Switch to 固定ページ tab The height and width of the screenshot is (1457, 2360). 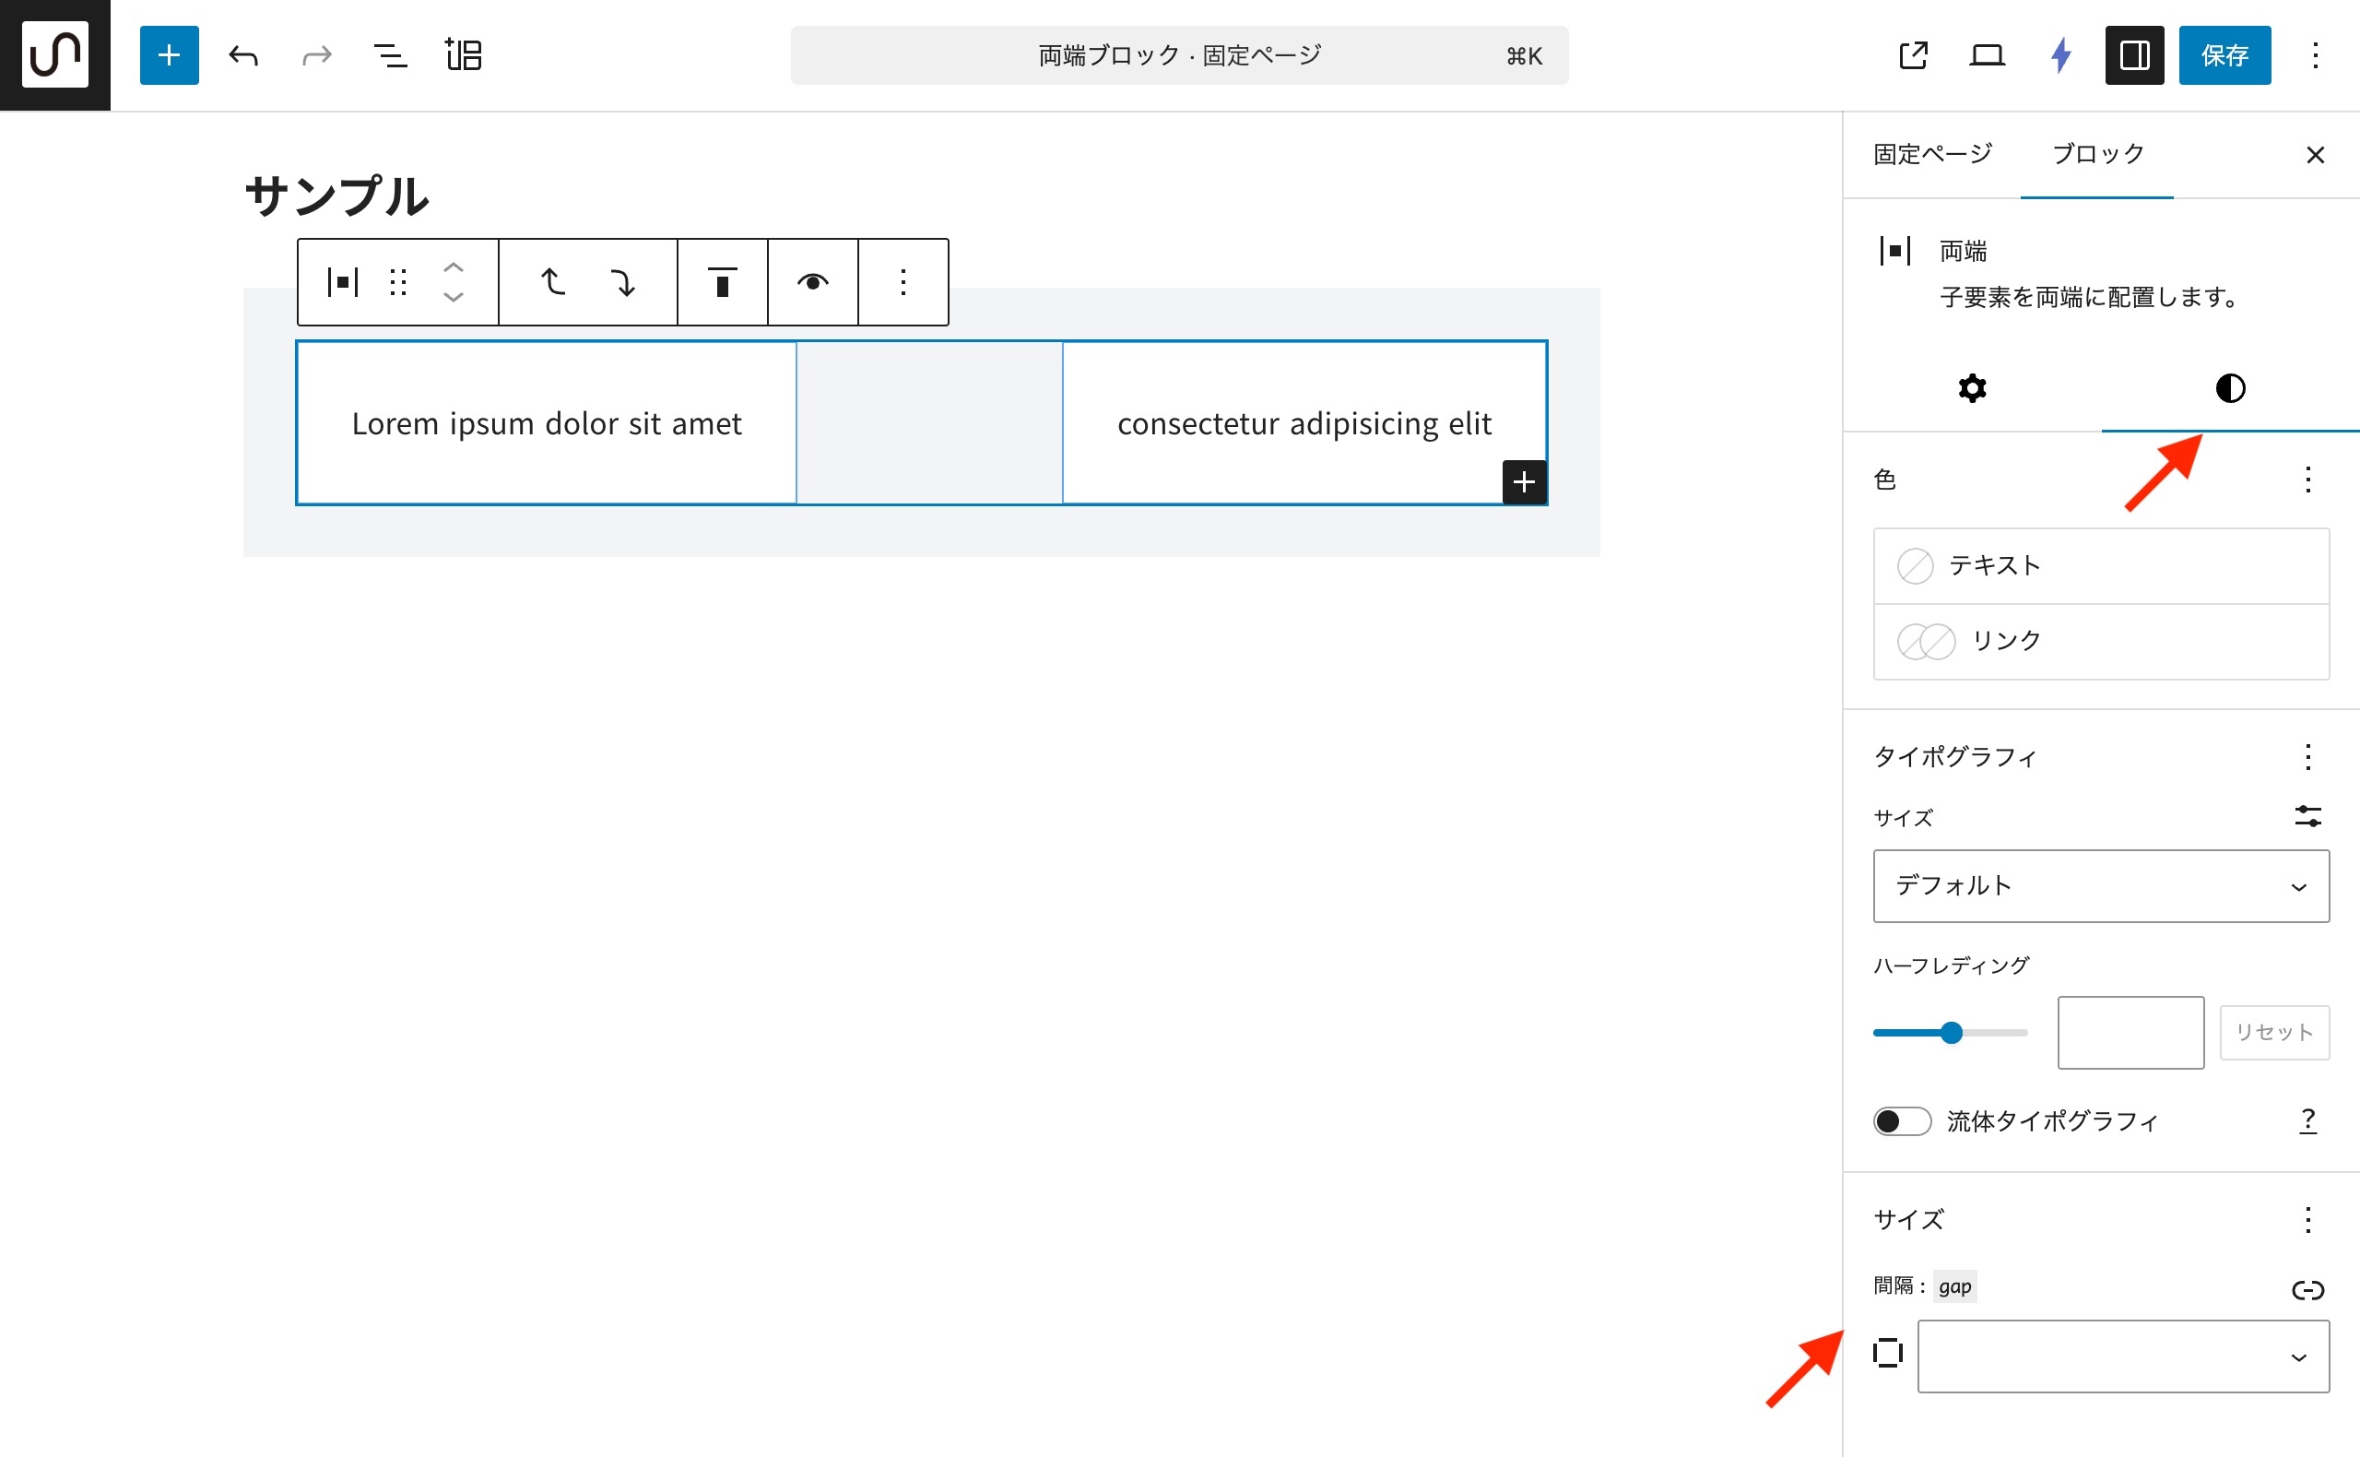click(1931, 154)
